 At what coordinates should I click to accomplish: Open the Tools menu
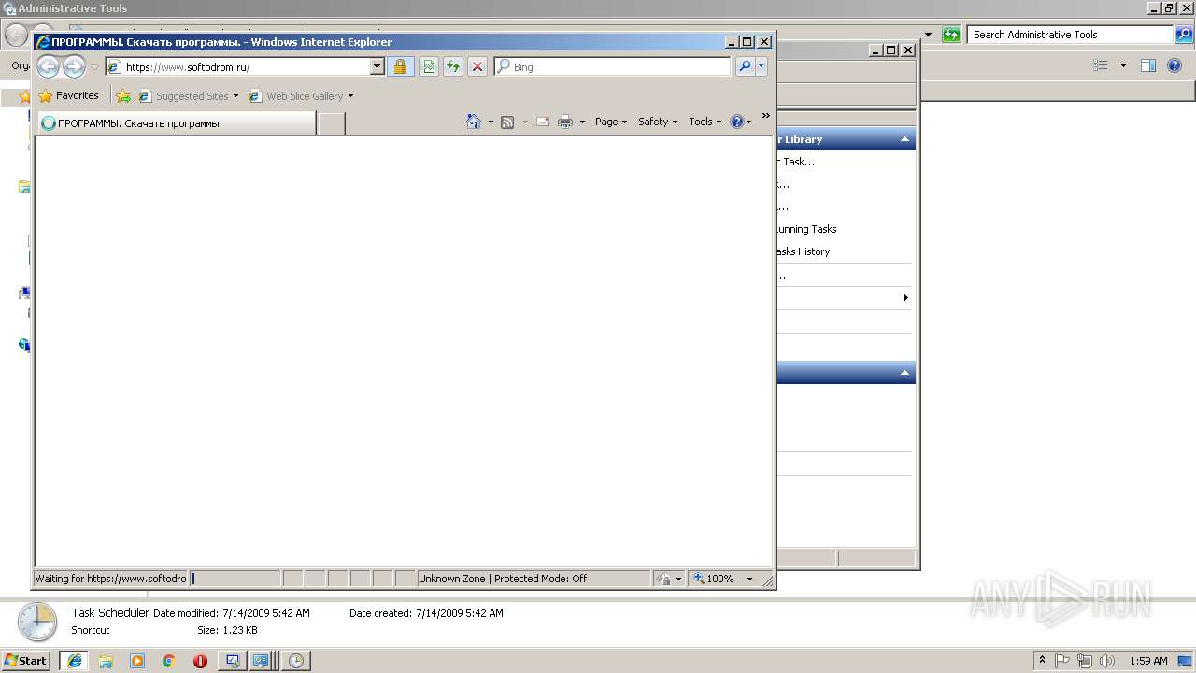coord(705,122)
